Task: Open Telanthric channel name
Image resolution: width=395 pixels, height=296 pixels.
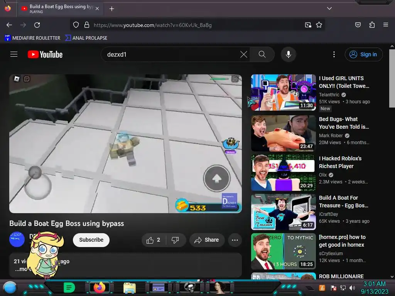Action: [x=329, y=95]
